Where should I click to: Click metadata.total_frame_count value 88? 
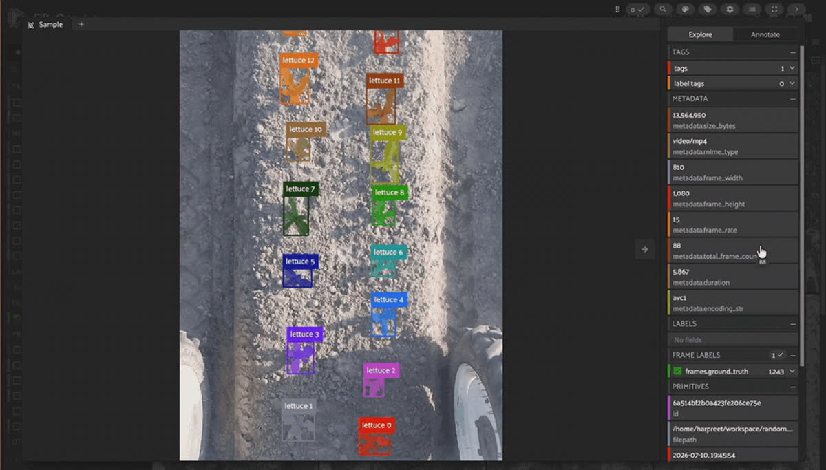[733, 250]
